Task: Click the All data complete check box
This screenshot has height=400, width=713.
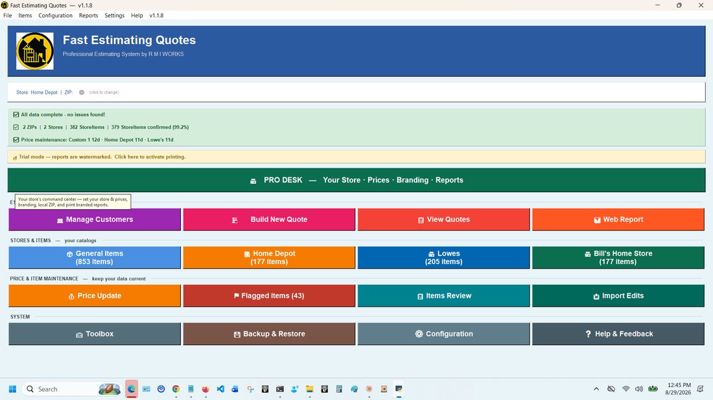Action: pos(16,115)
